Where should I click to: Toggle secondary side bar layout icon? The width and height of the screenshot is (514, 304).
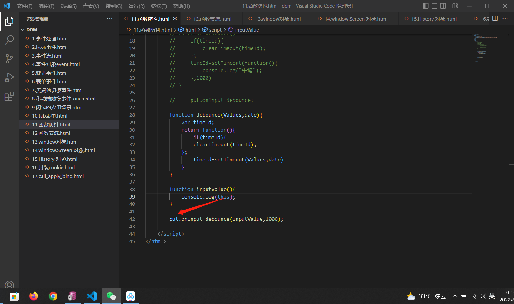click(x=443, y=6)
